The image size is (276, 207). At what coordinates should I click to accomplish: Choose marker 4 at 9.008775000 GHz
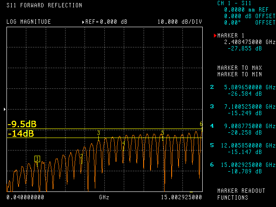[242, 129]
